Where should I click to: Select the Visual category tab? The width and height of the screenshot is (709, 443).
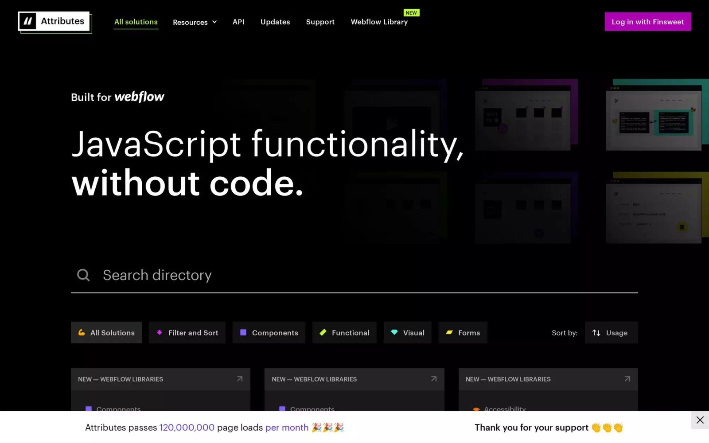(408, 333)
